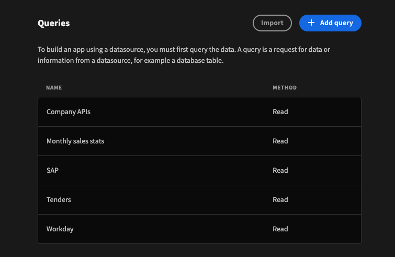
Task: Click Read method in SAP row
Action: click(280, 170)
